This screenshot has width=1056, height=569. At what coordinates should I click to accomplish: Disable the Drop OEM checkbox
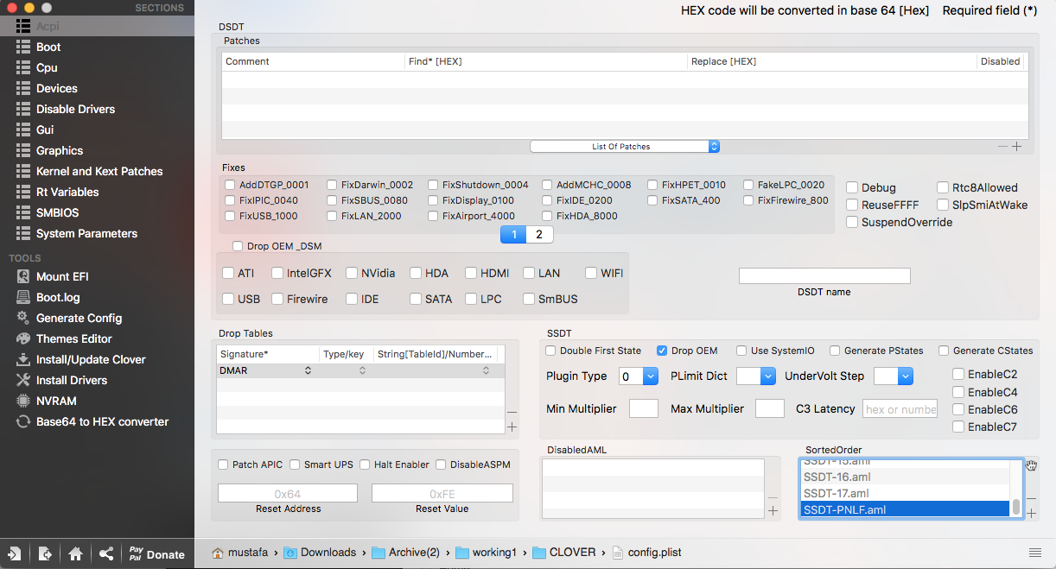tap(662, 351)
